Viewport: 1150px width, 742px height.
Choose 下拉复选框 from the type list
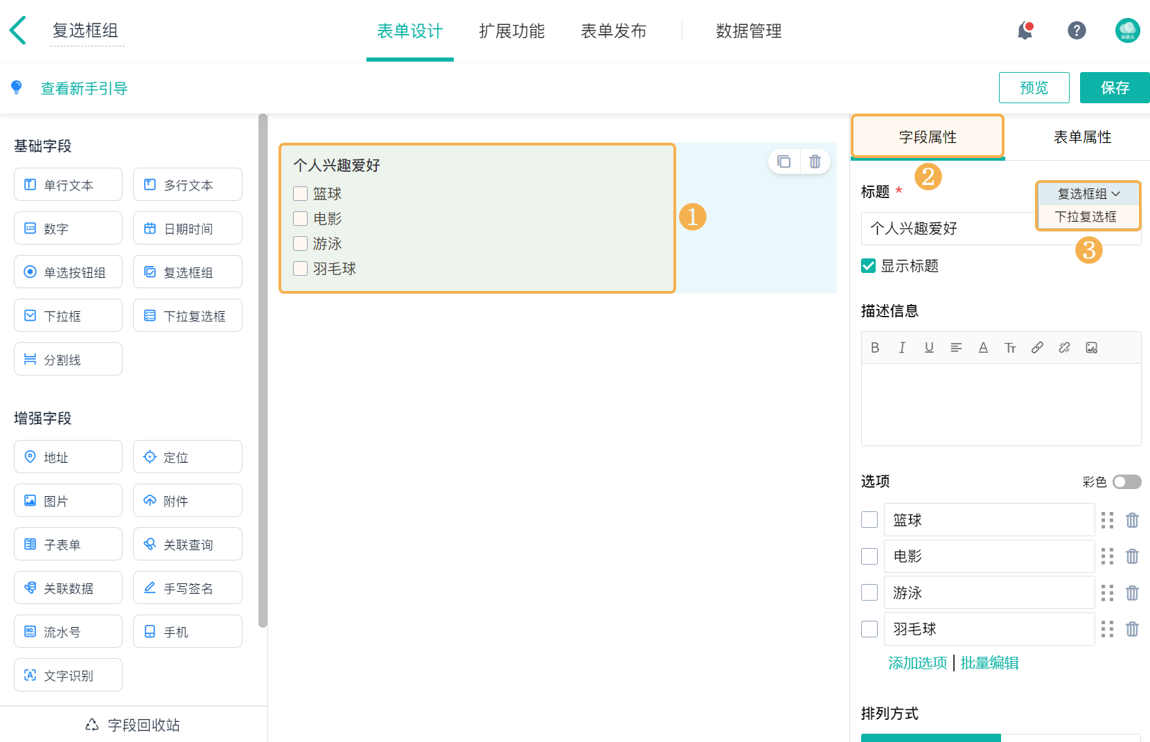click(1086, 217)
